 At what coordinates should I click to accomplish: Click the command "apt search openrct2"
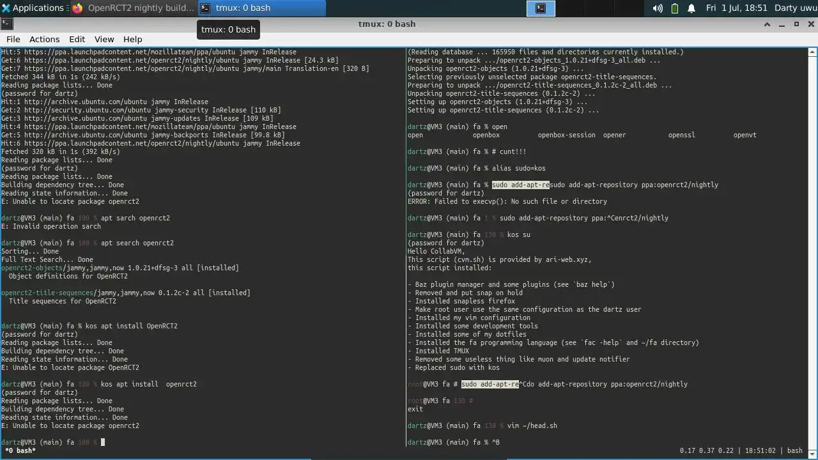click(137, 243)
